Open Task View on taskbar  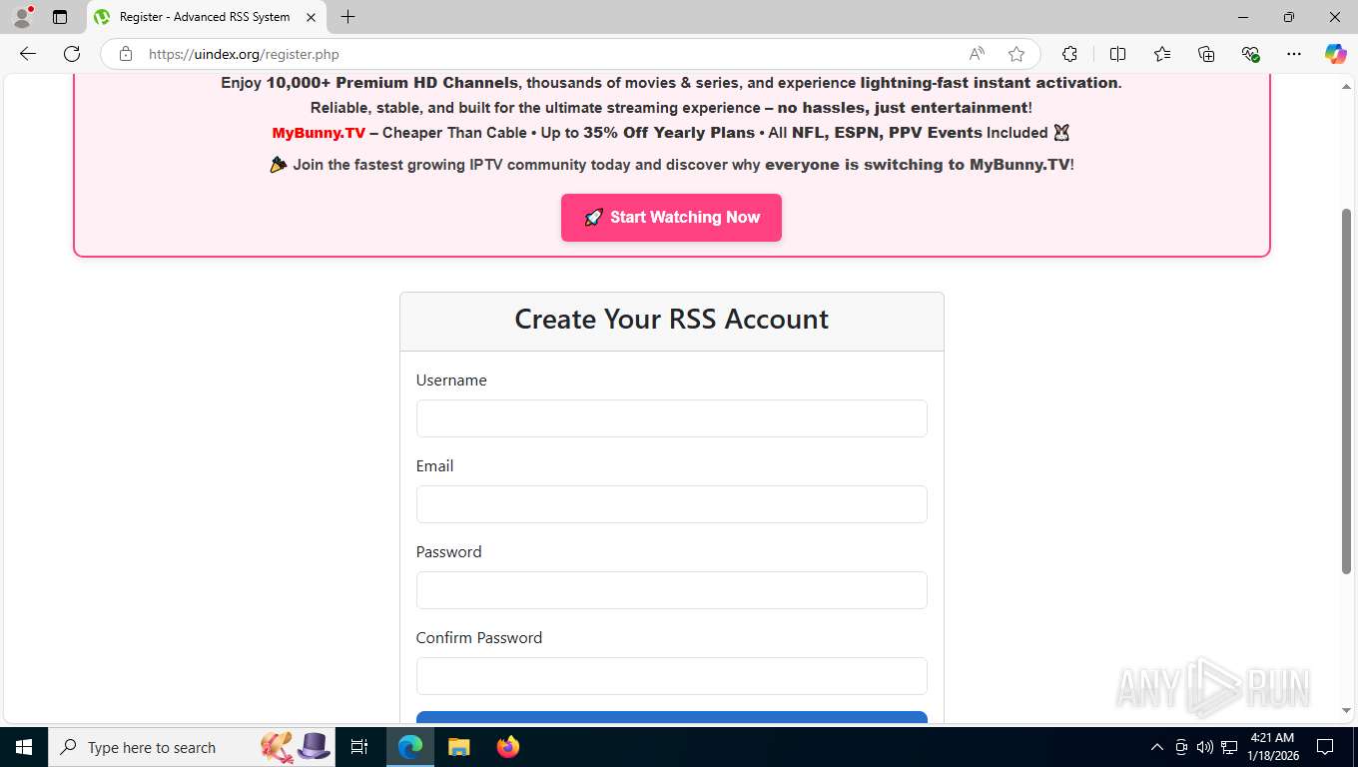tap(359, 747)
